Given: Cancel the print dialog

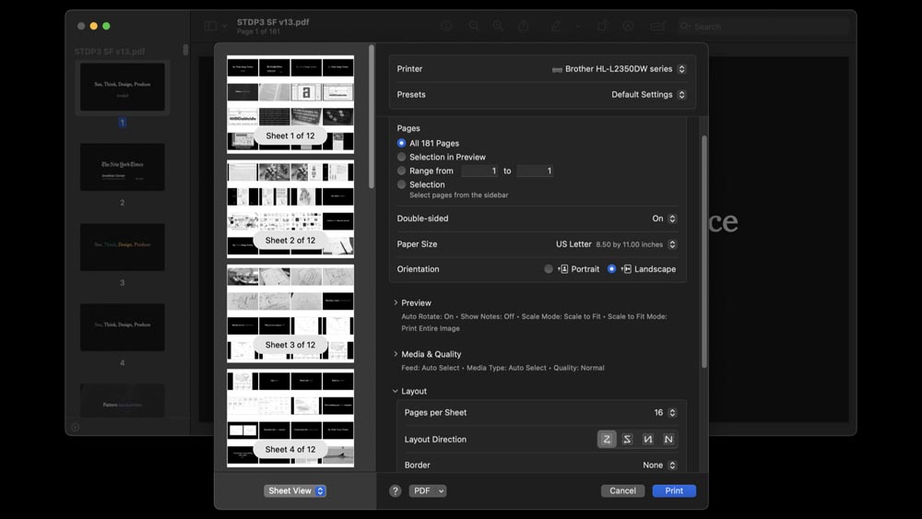Looking at the screenshot, I should (x=622, y=491).
